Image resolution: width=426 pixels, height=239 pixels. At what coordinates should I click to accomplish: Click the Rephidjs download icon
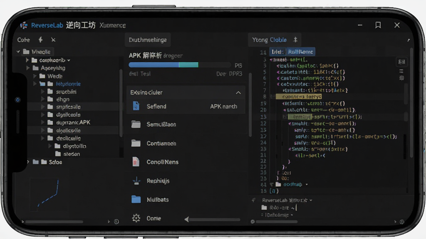[136, 181]
